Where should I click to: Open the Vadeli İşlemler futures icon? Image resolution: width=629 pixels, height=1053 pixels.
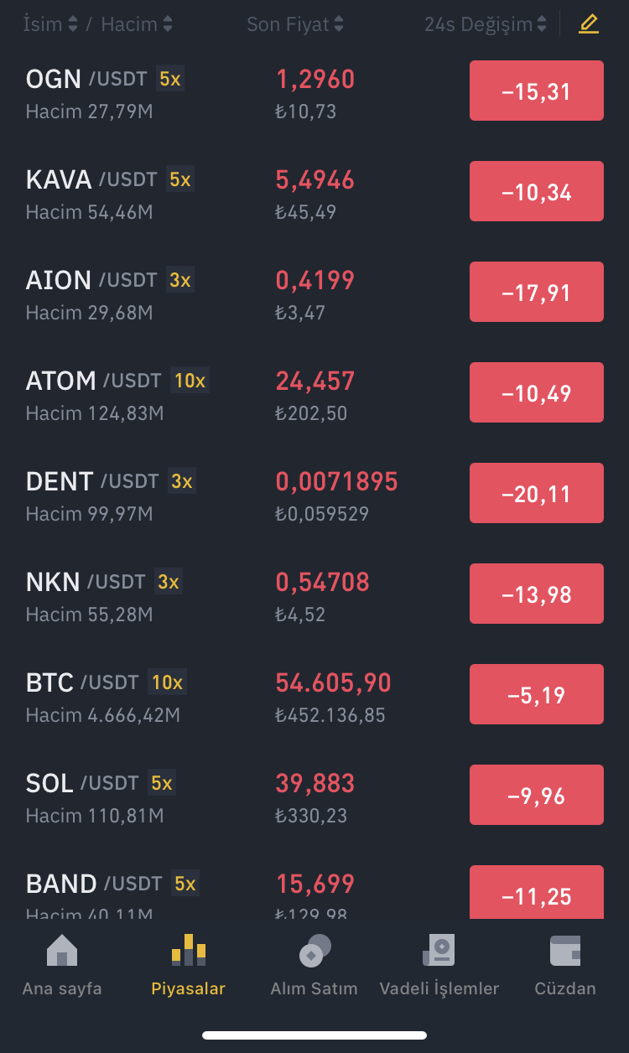pos(439,951)
